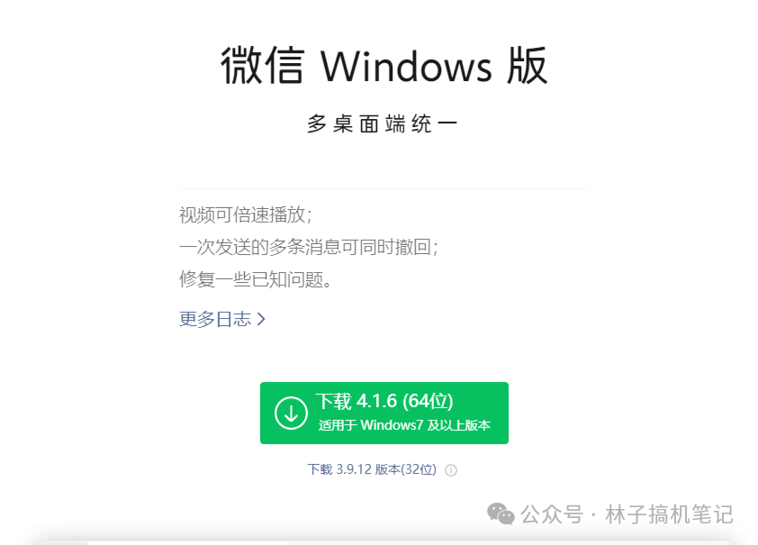Click the 下载 4.1.6 (64位) label
This screenshot has height=545, width=758.
click(384, 402)
